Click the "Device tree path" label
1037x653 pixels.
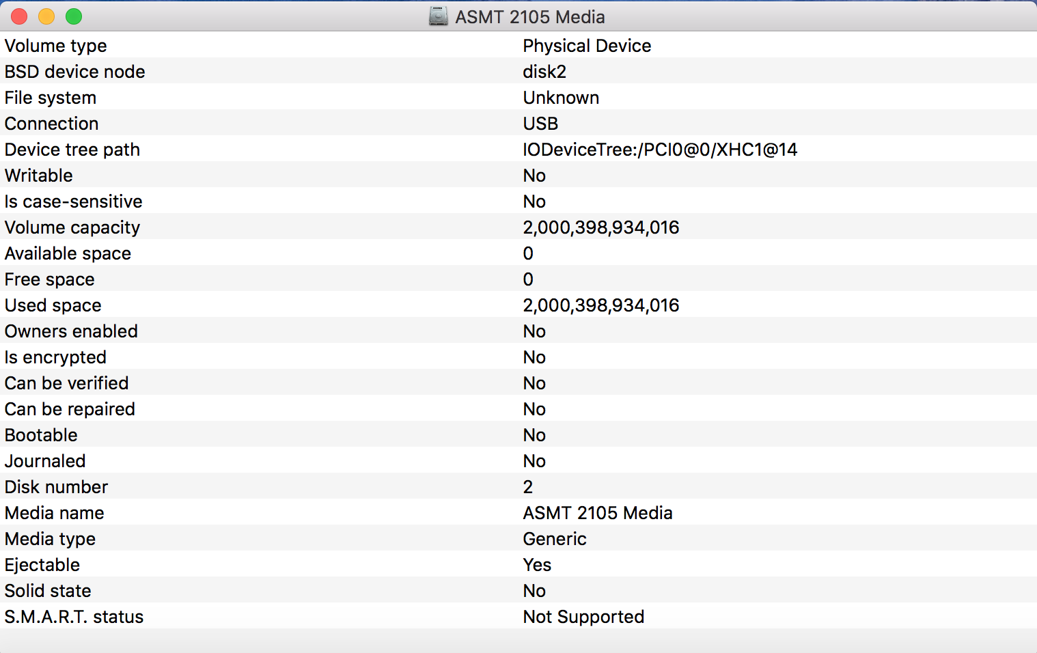tap(72, 150)
